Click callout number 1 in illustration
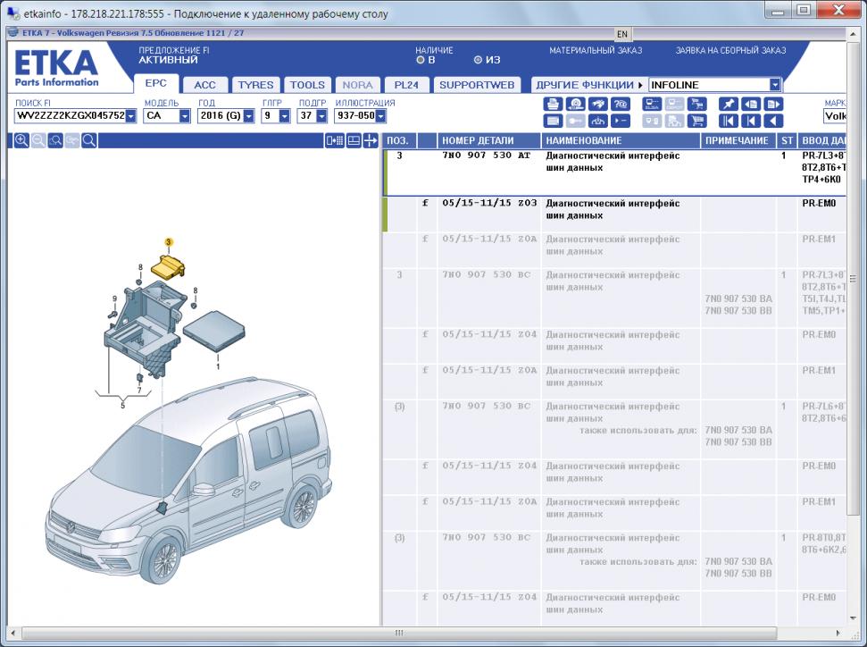 (x=218, y=366)
